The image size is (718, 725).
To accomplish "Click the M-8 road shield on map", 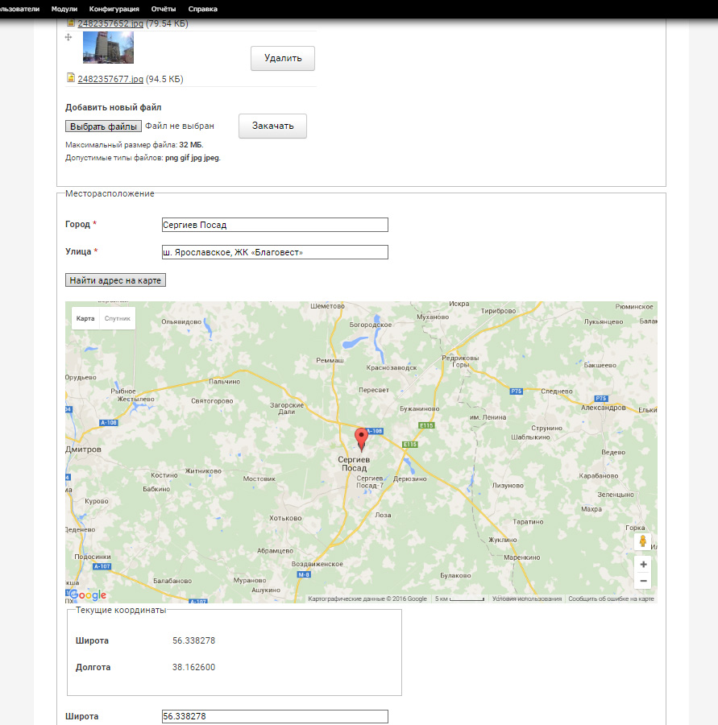I will (x=304, y=574).
